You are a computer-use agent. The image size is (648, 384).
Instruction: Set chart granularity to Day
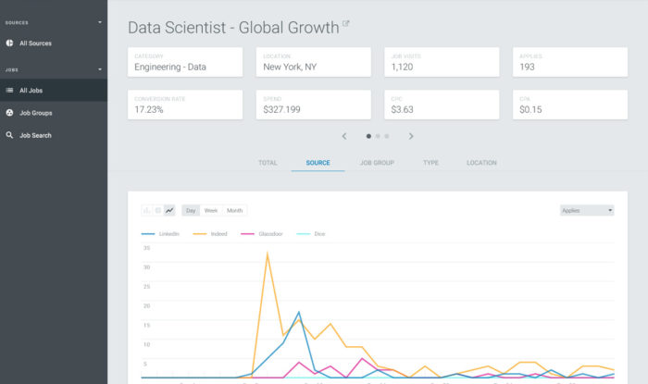click(x=191, y=211)
